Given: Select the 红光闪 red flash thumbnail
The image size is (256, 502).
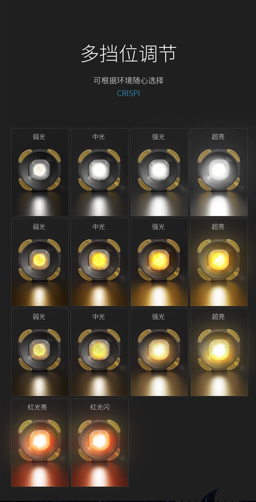Looking at the screenshot, I should [x=99, y=443].
